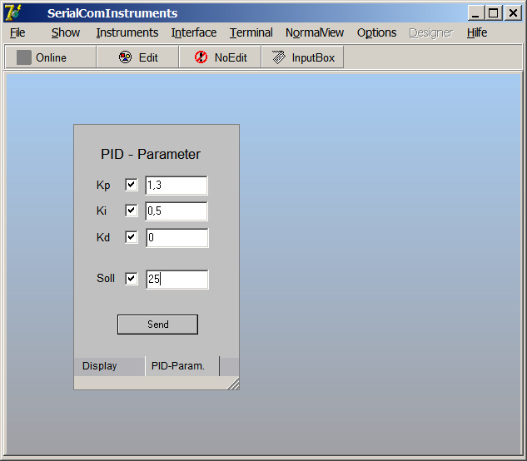This screenshot has height=461, width=527.
Task: Click the Ki label text
Action: (102, 211)
